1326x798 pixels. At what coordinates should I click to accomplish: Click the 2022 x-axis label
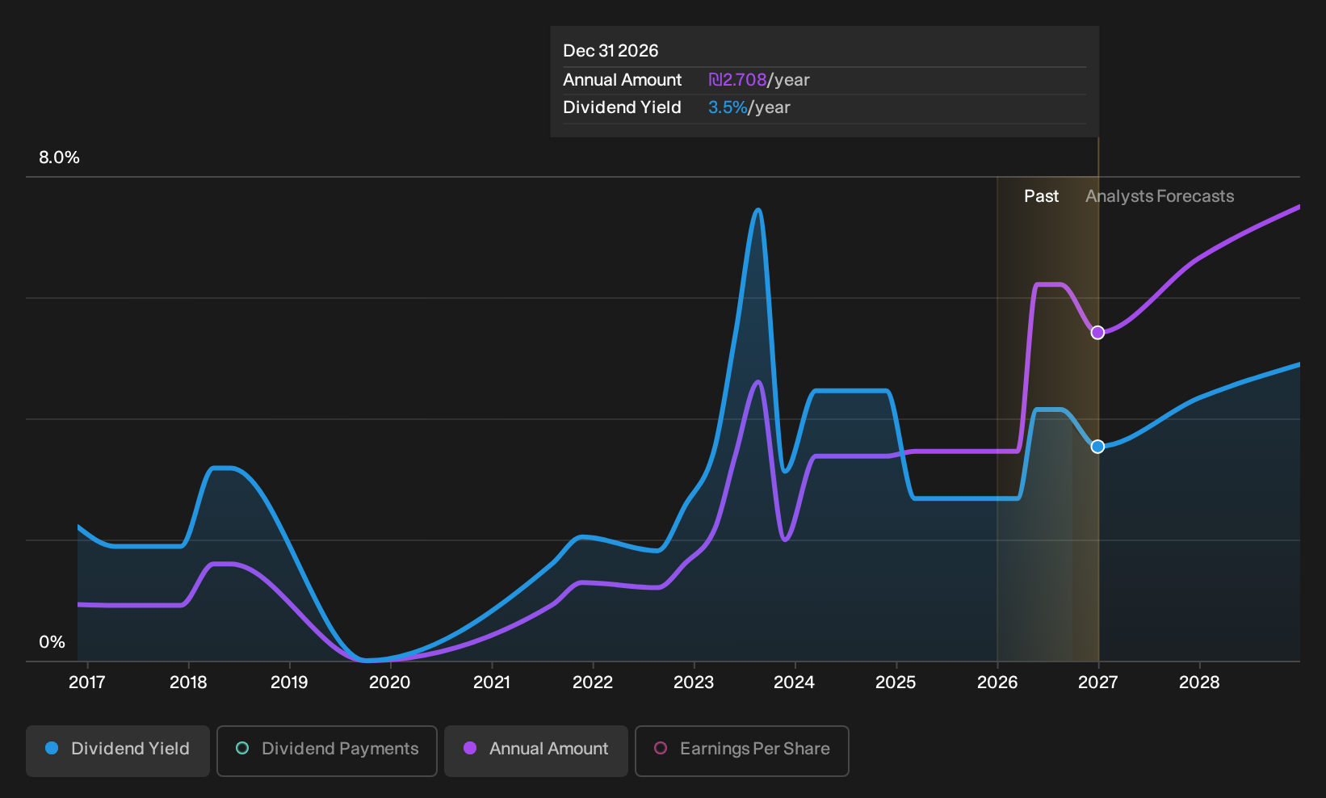[593, 682]
